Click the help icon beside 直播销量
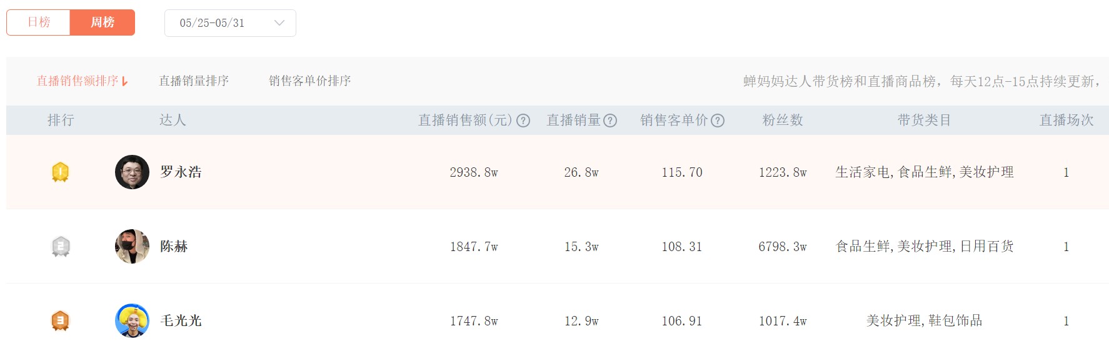 click(x=610, y=121)
